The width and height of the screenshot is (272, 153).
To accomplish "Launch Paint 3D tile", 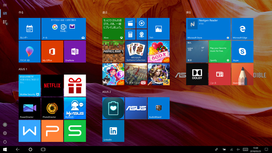I will pos(30,52).
